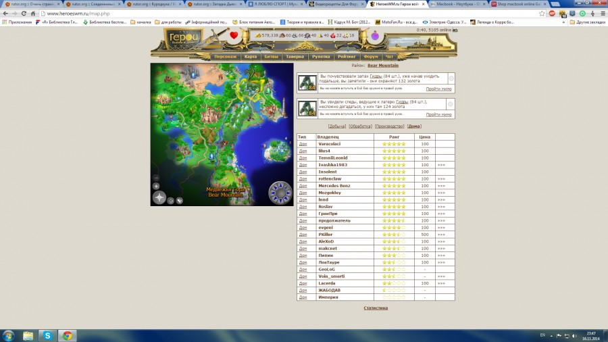Click the »»» link in Mercedes Benz row
This screenshot has width=608, height=342.
coord(441,186)
